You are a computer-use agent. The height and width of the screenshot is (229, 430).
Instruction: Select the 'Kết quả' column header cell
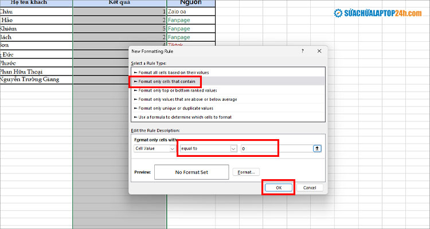(x=120, y=3)
